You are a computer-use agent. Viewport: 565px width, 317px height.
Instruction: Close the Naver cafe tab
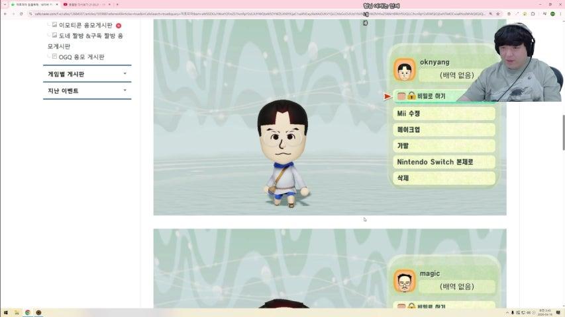(57, 5)
